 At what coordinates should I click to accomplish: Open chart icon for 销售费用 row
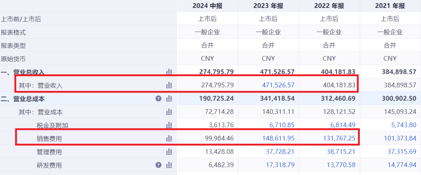(169, 138)
